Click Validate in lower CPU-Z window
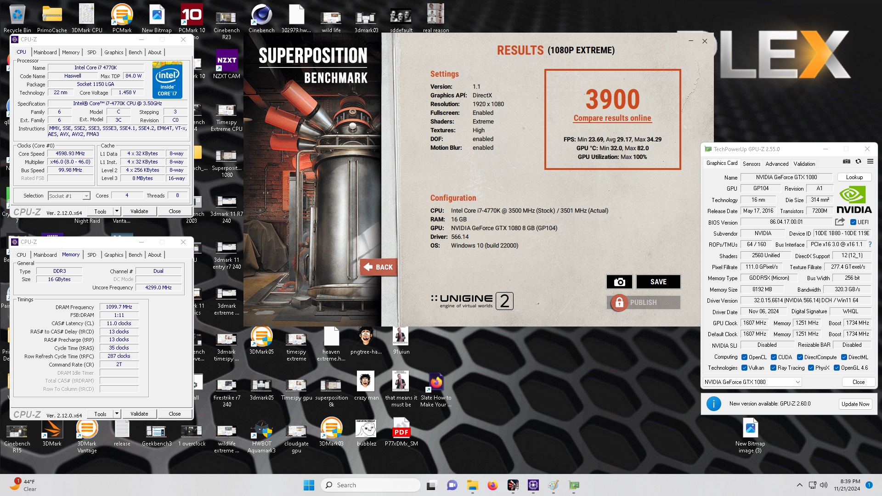This screenshot has height=496, width=882. pyautogui.click(x=139, y=414)
